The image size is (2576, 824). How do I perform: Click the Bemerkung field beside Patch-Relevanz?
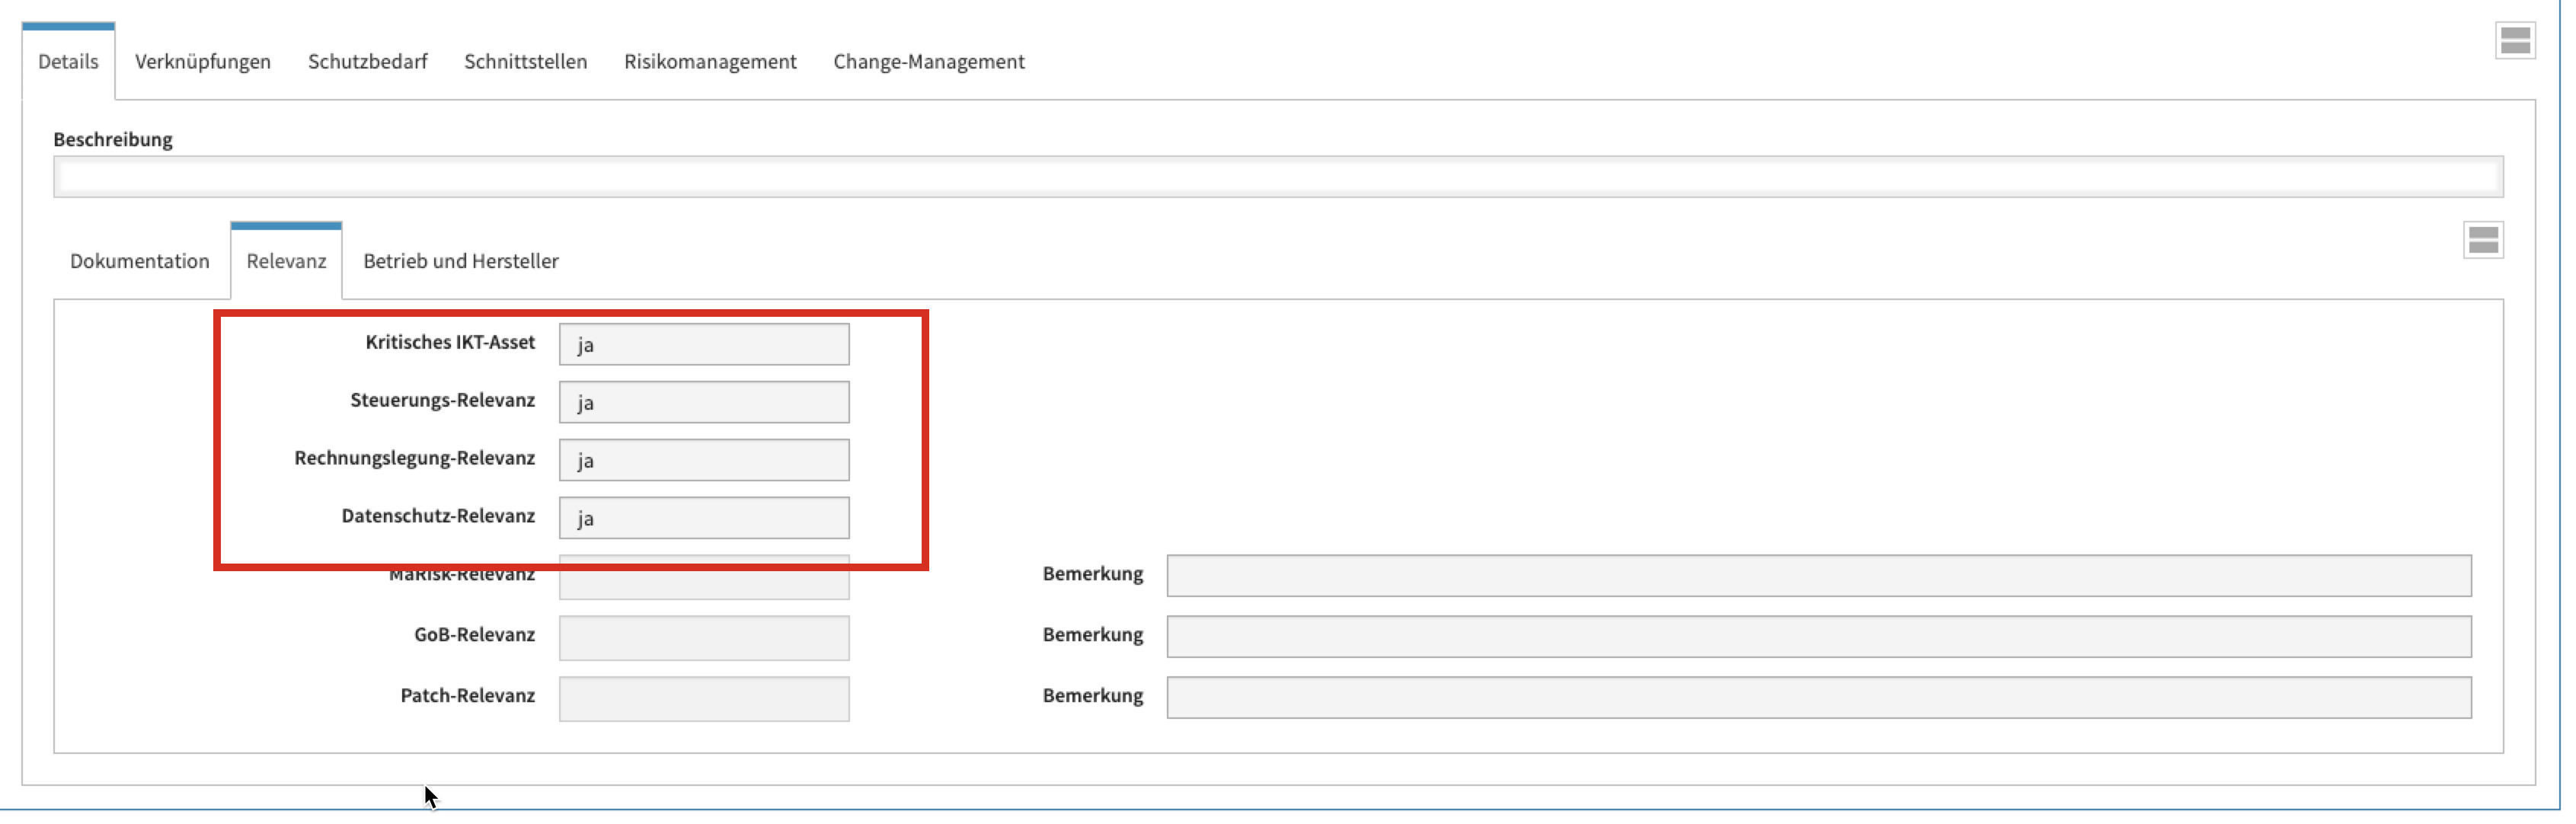[1818, 698]
